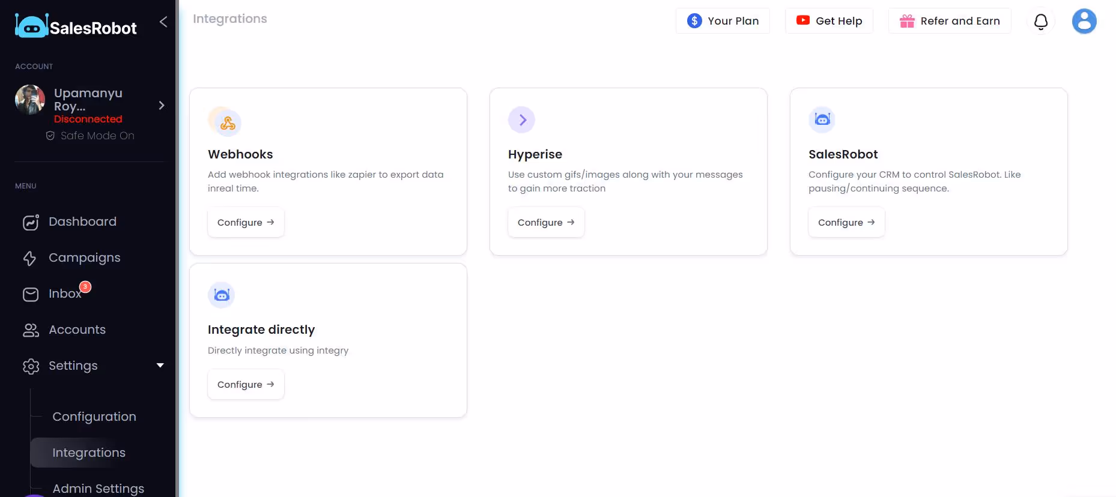Open notifications bell
This screenshot has height=497, width=1116.
pos(1041,22)
